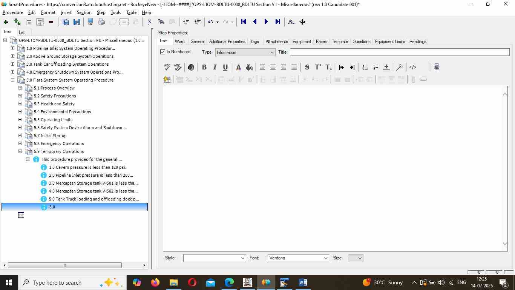The image size is (515, 290).
Task: Expand 1.0 Pipeline Inlet System node
Action: point(12,48)
